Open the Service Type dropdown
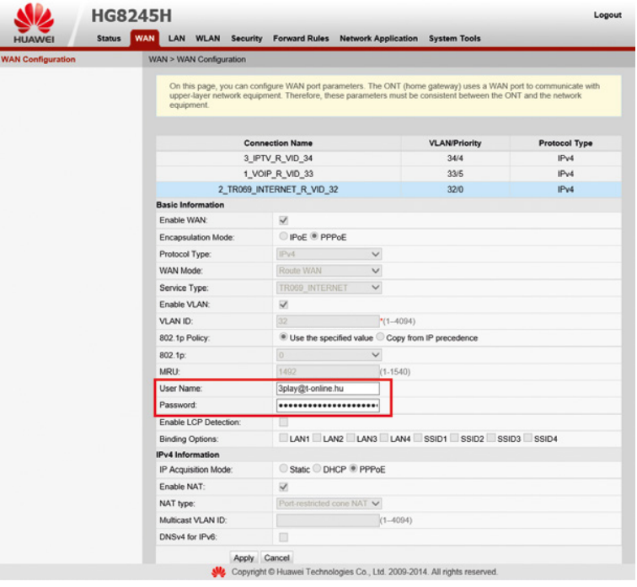 coord(329,288)
